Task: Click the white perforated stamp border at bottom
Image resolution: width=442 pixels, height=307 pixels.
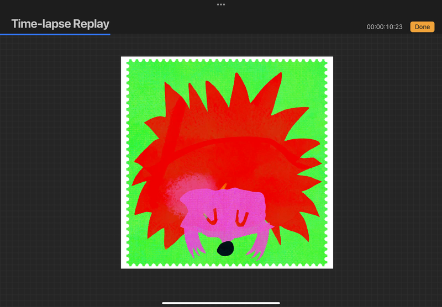Action: 227,265
